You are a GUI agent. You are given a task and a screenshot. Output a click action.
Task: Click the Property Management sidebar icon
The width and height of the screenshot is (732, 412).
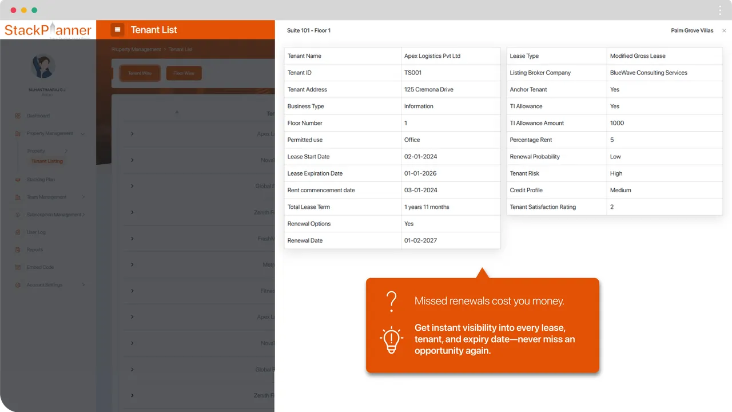tap(19, 133)
